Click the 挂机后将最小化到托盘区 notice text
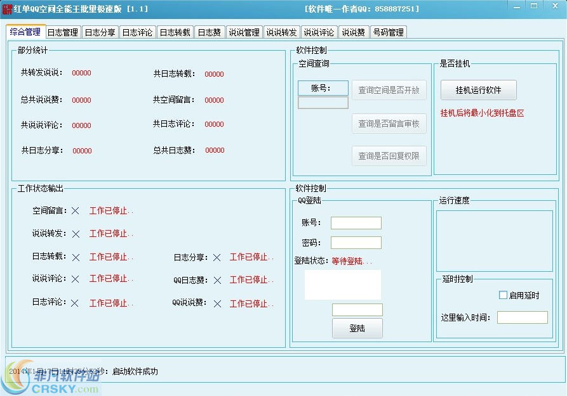 pos(482,113)
